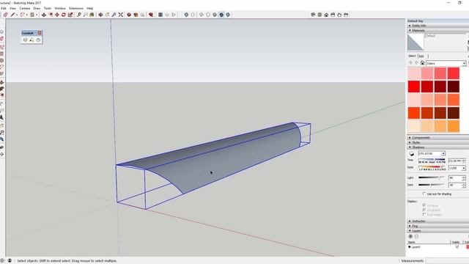Click the shadow Time slider

pyautogui.click(x=432, y=160)
